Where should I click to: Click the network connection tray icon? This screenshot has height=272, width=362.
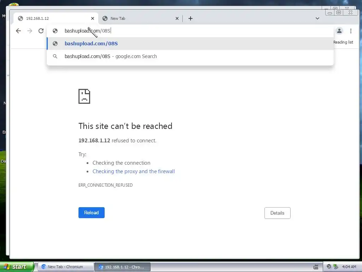point(336,267)
